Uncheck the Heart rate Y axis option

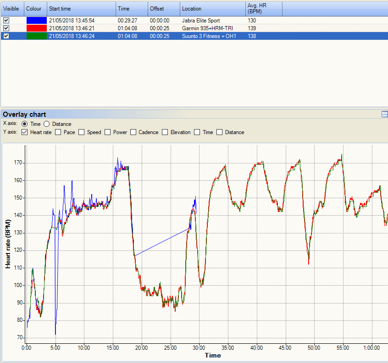25,132
